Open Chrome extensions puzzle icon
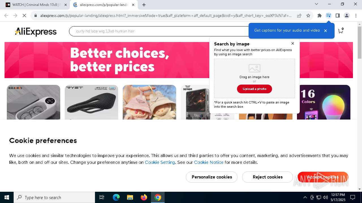362x203 pixels. (x=320, y=16)
